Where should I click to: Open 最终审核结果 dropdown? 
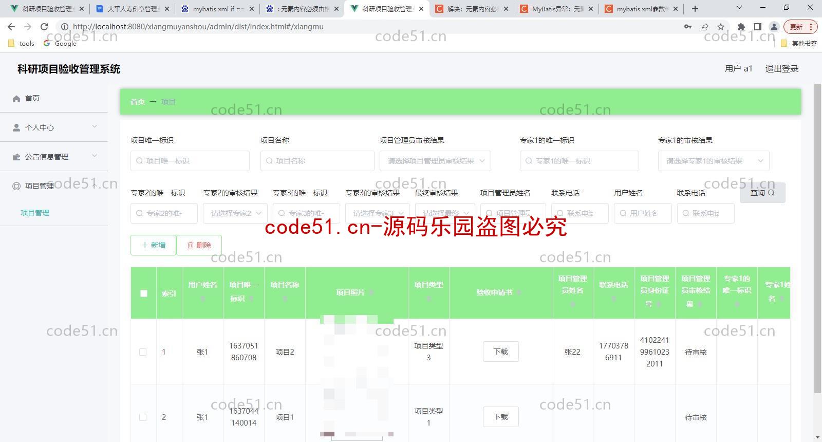[x=445, y=213]
